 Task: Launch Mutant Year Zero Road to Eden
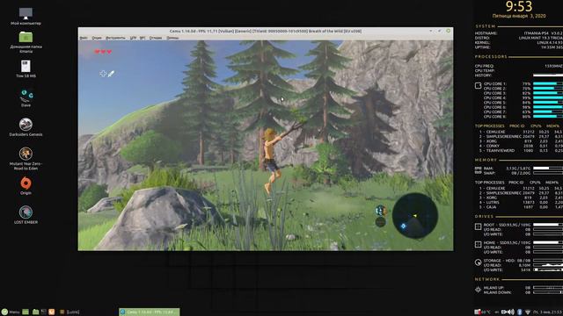click(x=26, y=158)
